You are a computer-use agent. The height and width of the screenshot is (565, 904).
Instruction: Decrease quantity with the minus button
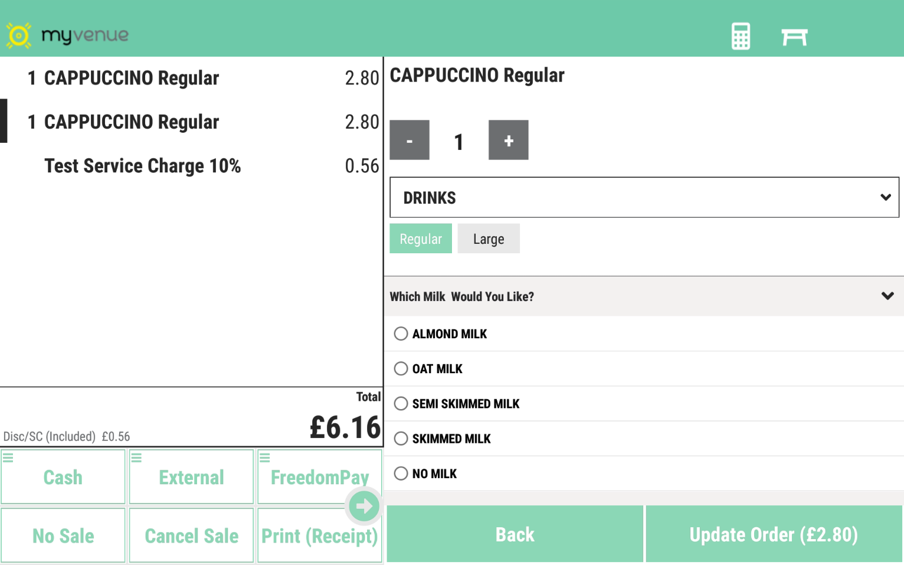click(x=410, y=140)
